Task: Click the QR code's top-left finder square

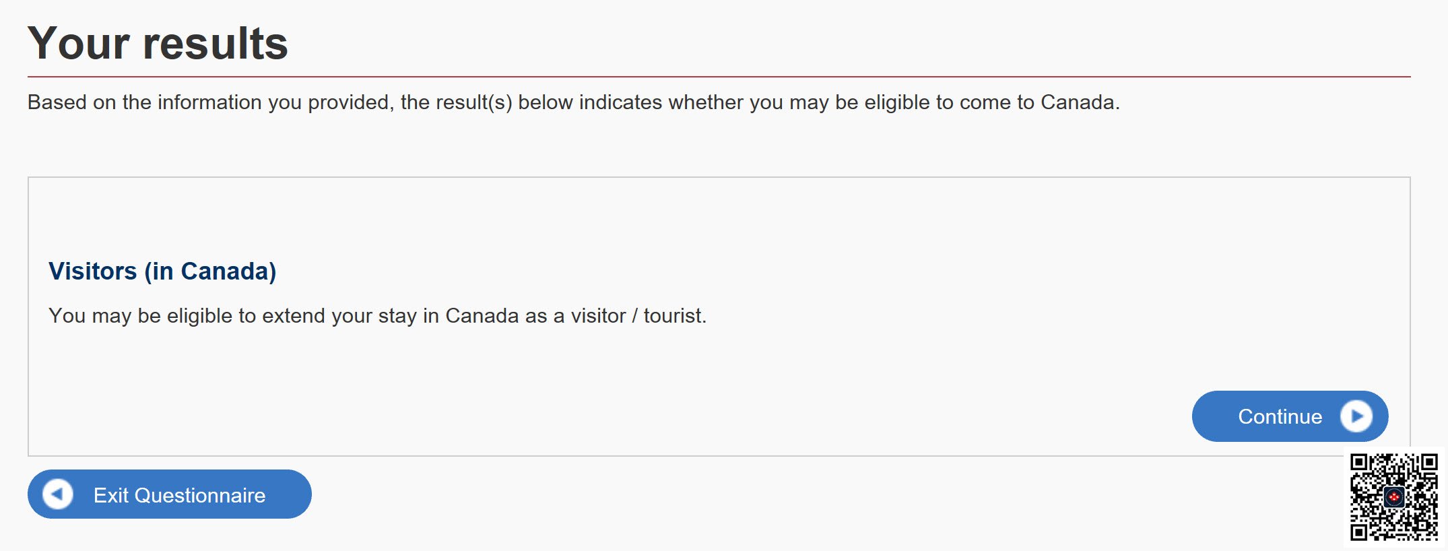Action: pyautogui.click(x=1360, y=462)
